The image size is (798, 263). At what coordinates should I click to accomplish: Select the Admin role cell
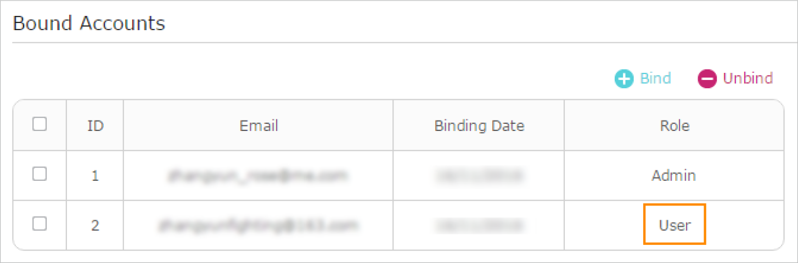674,176
